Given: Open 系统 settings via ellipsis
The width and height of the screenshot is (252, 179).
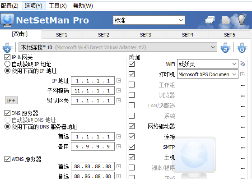Looking at the screenshot, I should (x=243, y=117).
